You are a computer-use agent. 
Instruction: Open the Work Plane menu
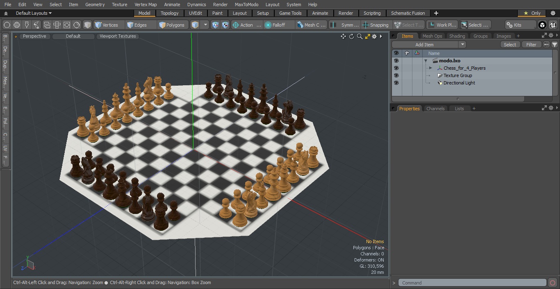442,25
